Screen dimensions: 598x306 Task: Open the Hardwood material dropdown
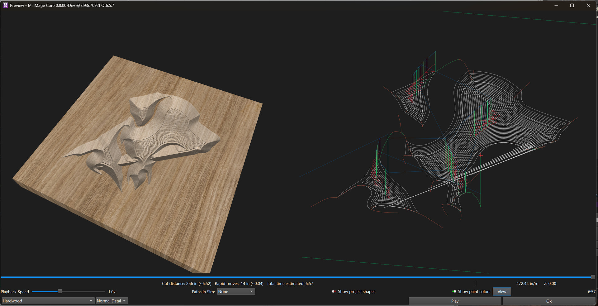[48, 301]
